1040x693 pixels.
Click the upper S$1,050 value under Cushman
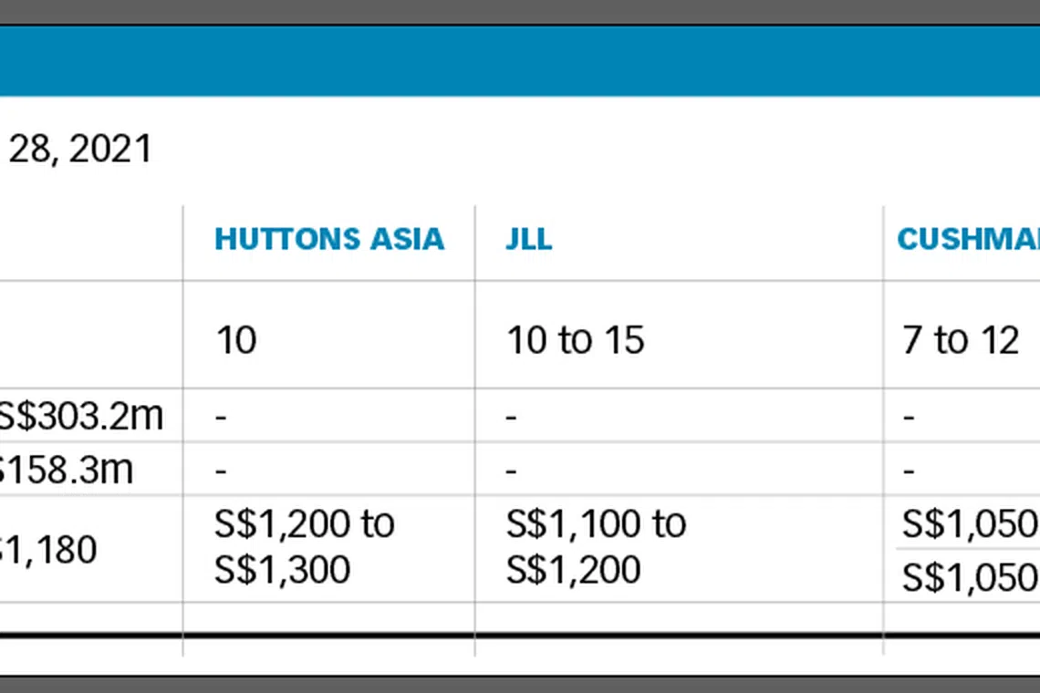coord(970,524)
